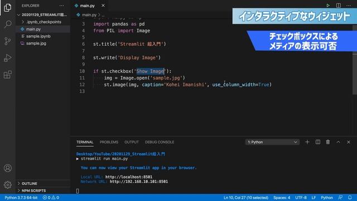Open the http://192.168.10.101:8501 network link

click(139, 181)
